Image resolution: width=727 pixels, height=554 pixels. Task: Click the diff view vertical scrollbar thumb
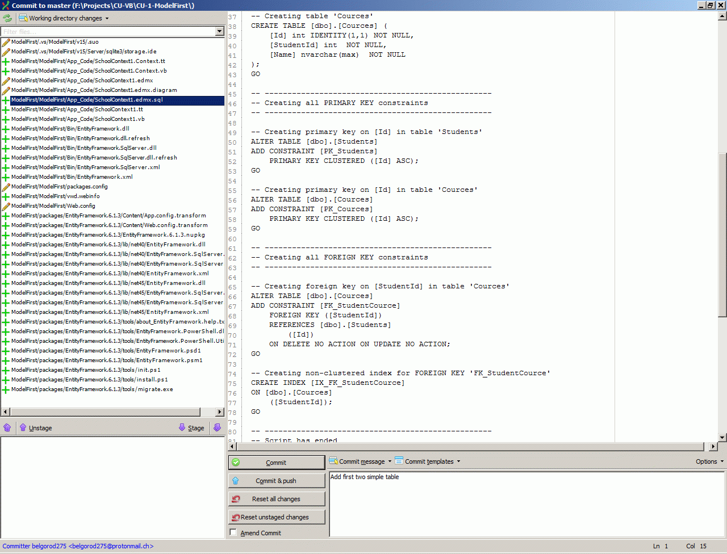click(x=722, y=235)
